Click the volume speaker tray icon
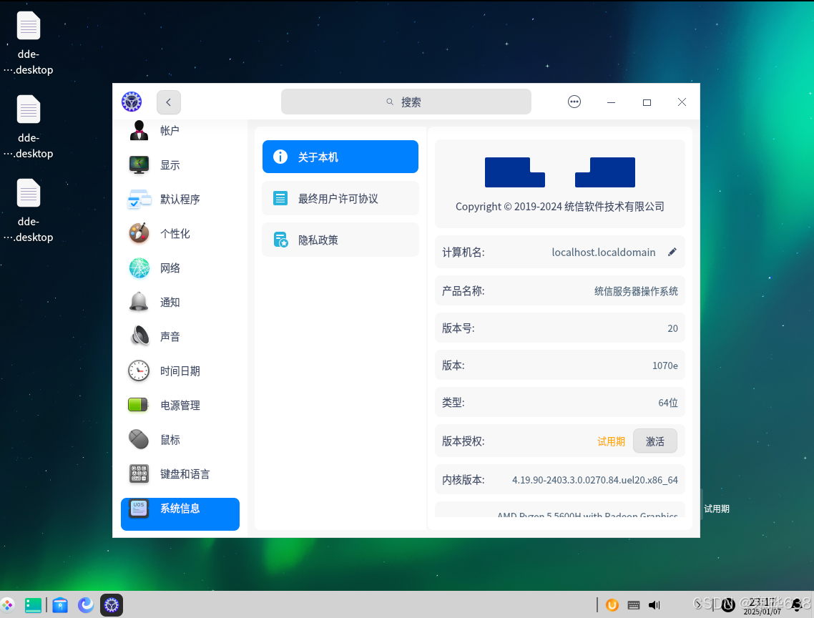This screenshot has height=618, width=814. click(654, 605)
